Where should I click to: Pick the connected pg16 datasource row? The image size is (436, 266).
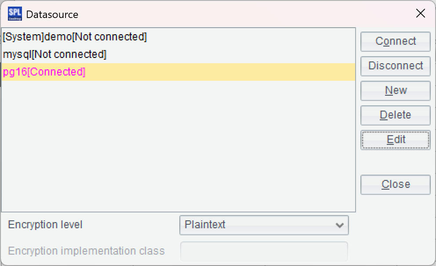[x=44, y=72]
